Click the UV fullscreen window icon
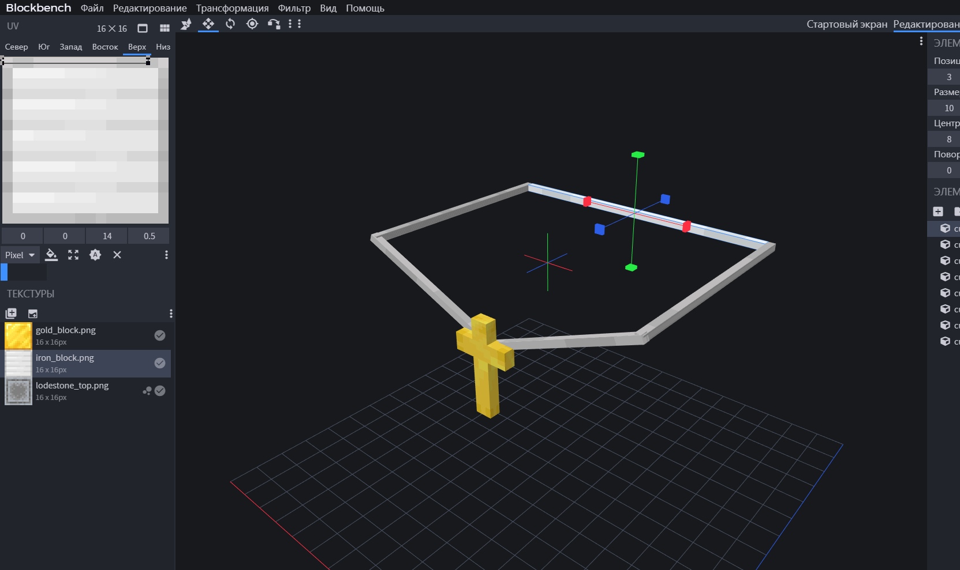 coord(143,28)
